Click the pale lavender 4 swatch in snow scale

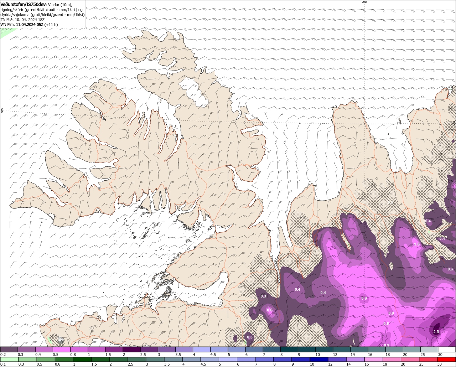(x=202, y=350)
